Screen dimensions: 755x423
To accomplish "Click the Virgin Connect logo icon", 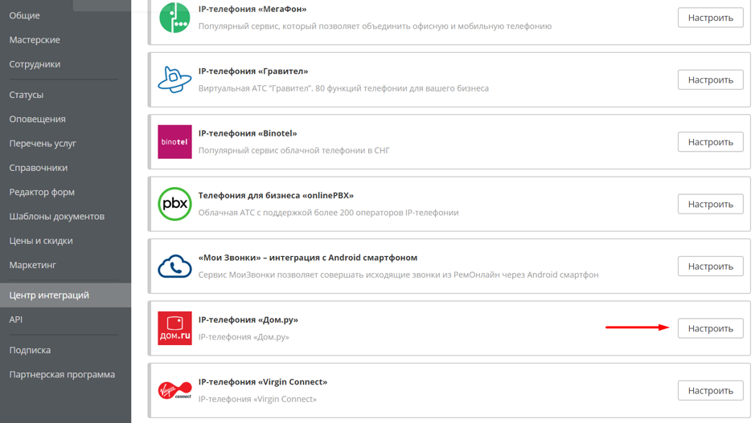I will pos(174,391).
